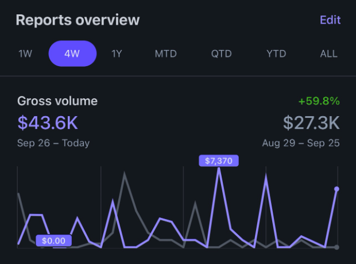Click the gray endpoint dot on chart

[x=336, y=247]
